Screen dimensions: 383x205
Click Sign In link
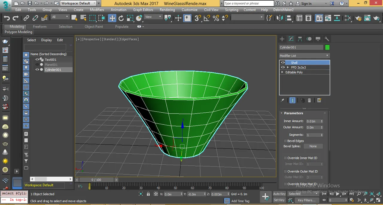pos(306,4)
